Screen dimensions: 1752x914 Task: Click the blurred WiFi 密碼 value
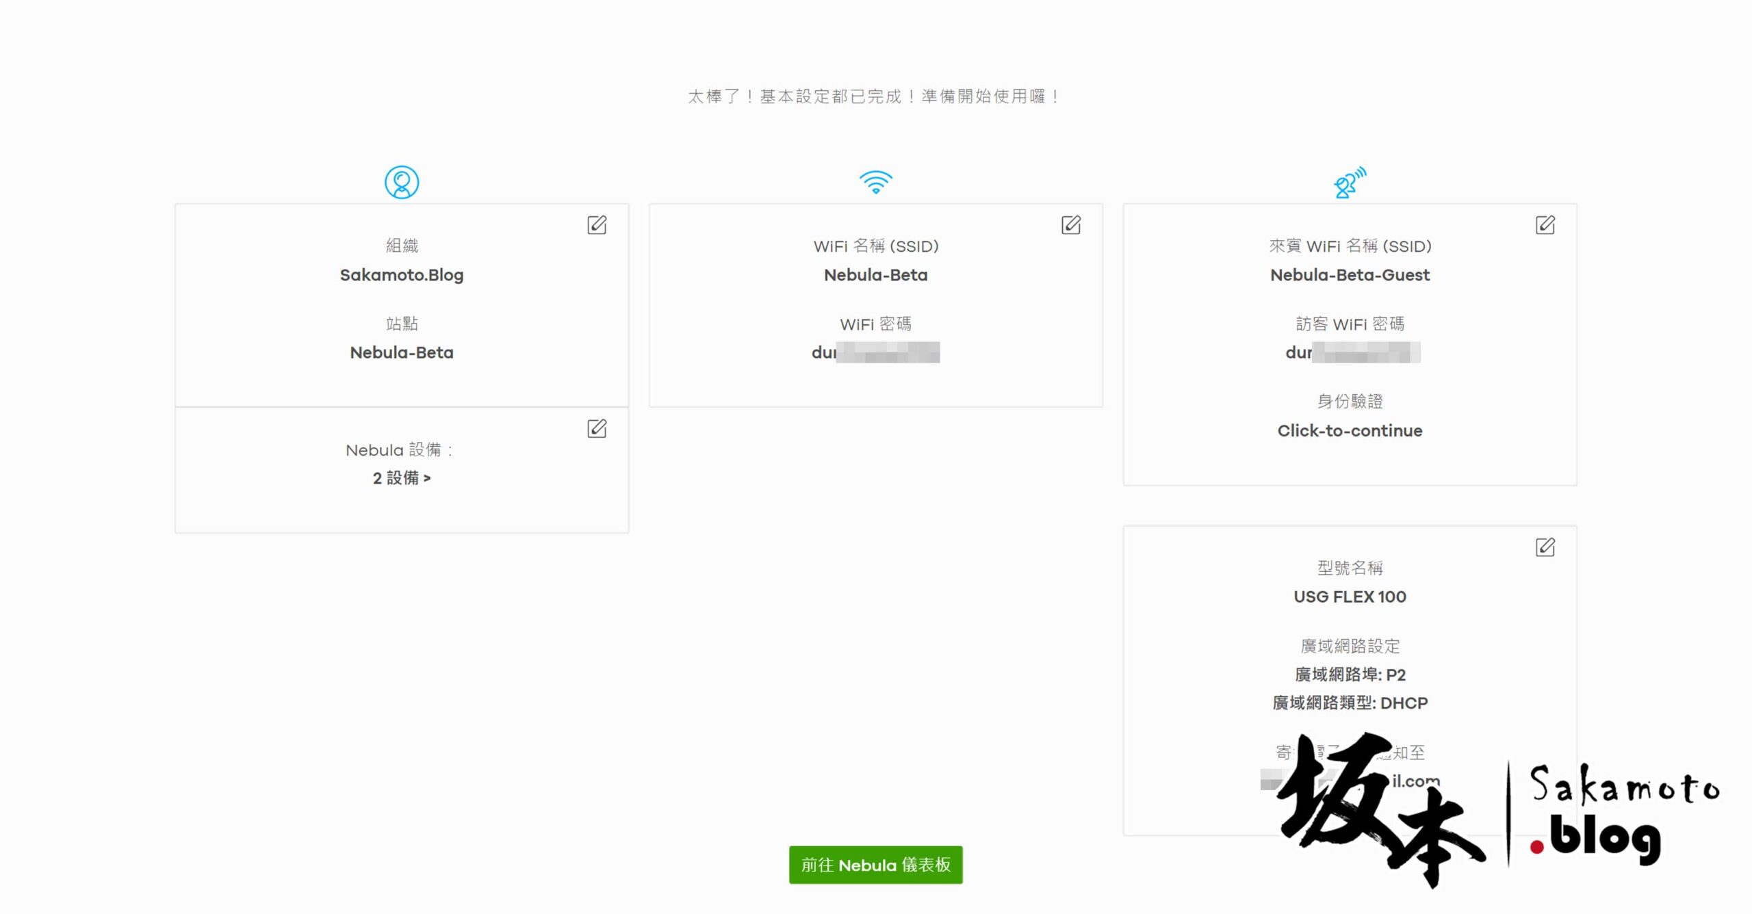[876, 352]
